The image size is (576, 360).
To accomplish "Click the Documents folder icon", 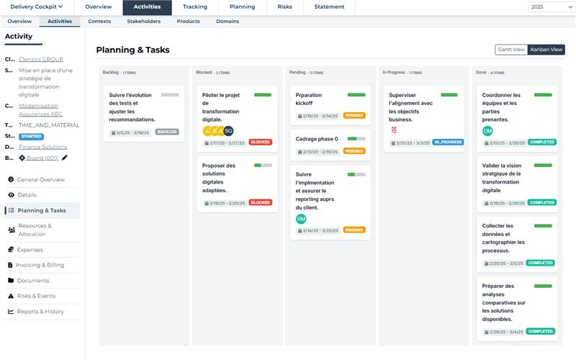I will (11, 280).
